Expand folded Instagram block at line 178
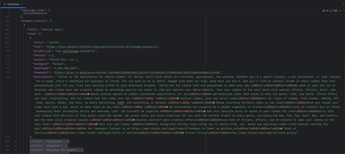Image resolution: width=345 pixels, height=154 pixels. tap(15, 142)
